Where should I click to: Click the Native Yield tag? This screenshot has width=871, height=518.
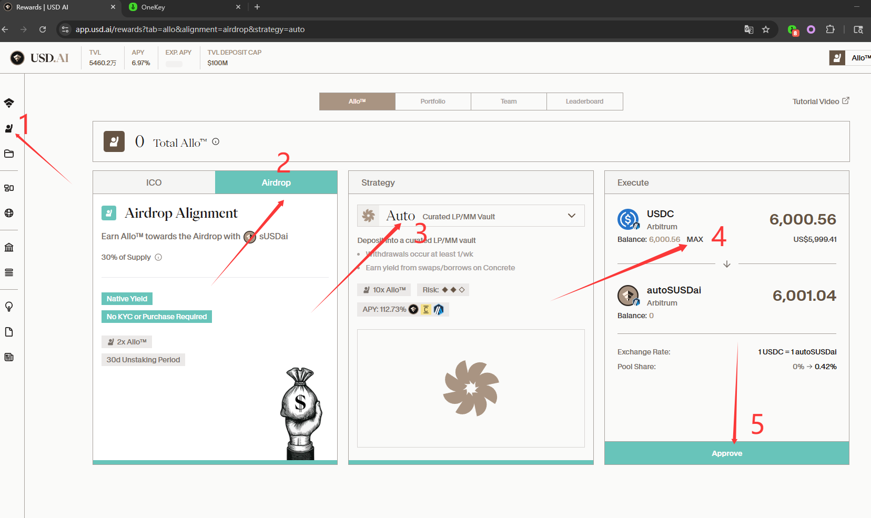click(x=127, y=299)
